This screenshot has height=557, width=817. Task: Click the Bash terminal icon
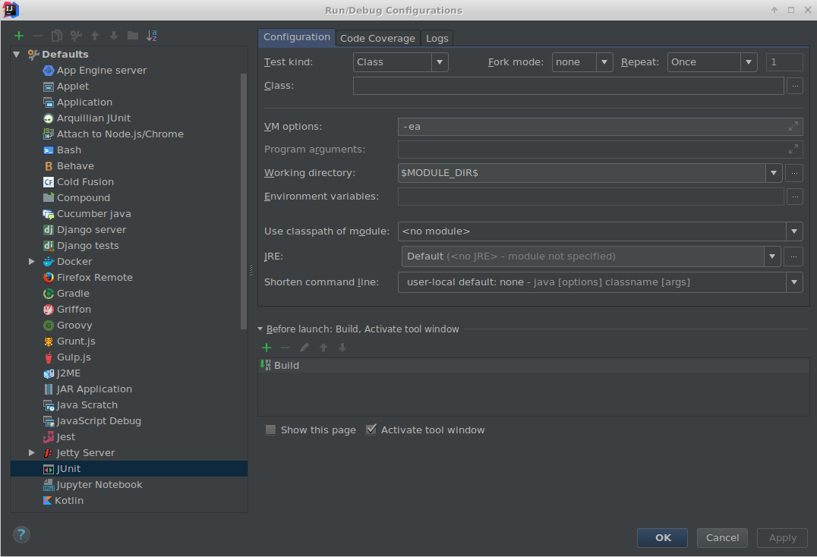coord(49,150)
